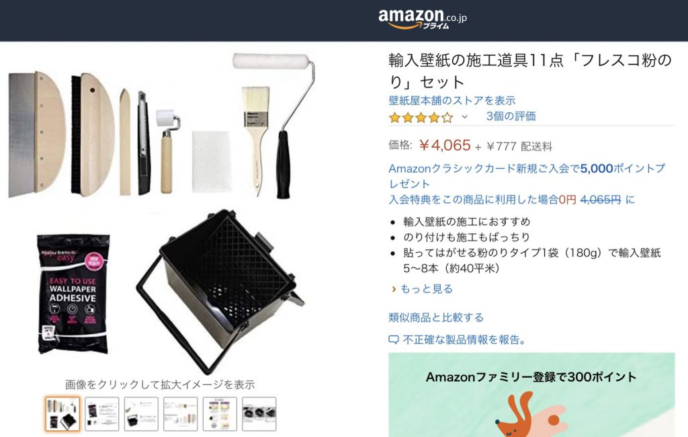Report inaccurate info via 不正確な製品情報を報告
The height and width of the screenshot is (437, 688).
pyautogui.click(x=464, y=340)
